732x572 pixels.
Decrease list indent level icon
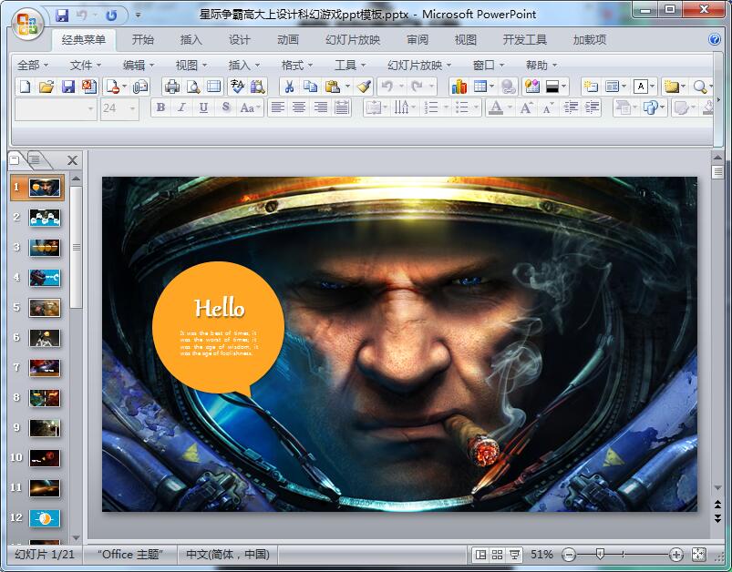(x=571, y=108)
